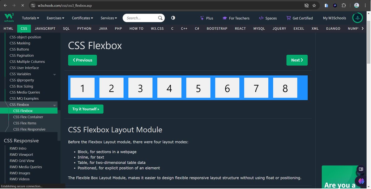The width and height of the screenshot is (371, 189).
Task: Click the Get Certified cart icon
Action: (x=288, y=18)
